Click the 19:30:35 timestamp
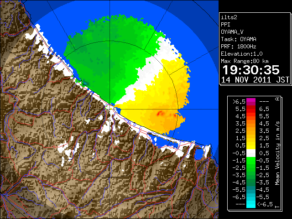Viewport: 292px width, 219px height. [251, 70]
